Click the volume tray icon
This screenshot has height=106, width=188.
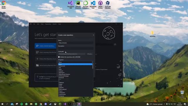click(x=172, y=104)
